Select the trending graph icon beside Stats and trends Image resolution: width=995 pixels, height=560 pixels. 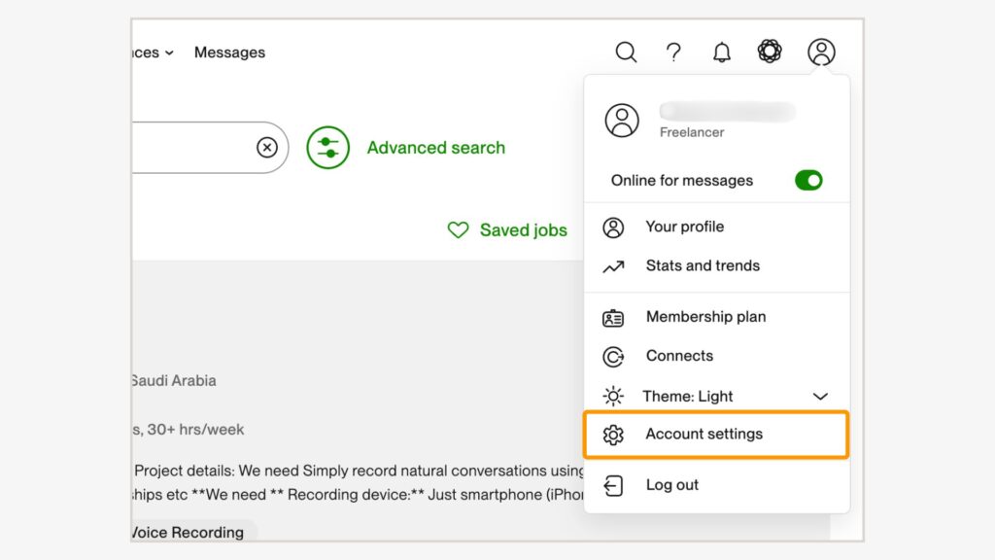(613, 265)
